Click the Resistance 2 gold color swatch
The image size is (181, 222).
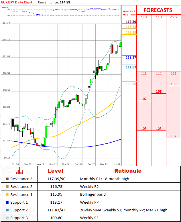7,187
